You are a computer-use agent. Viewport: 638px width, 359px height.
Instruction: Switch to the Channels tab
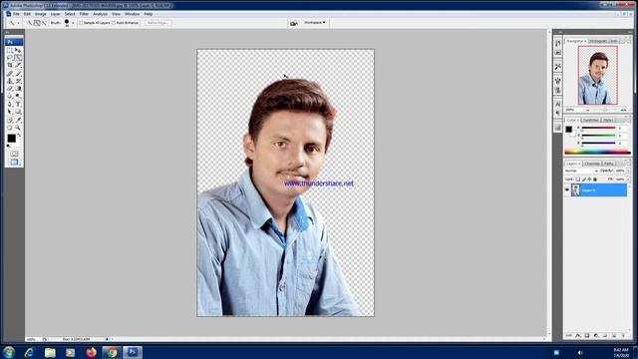tap(592, 164)
